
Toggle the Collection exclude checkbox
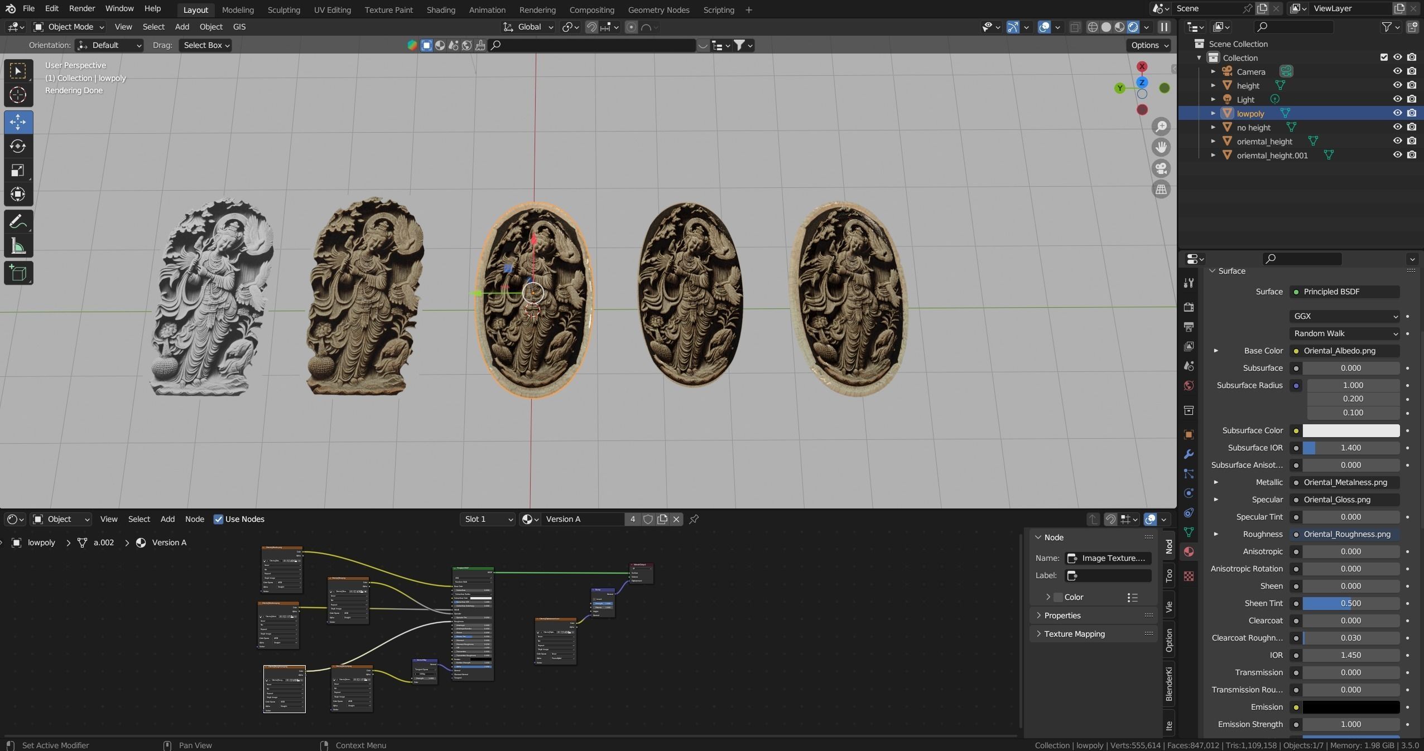pyautogui.click(x=1384, y=57)
